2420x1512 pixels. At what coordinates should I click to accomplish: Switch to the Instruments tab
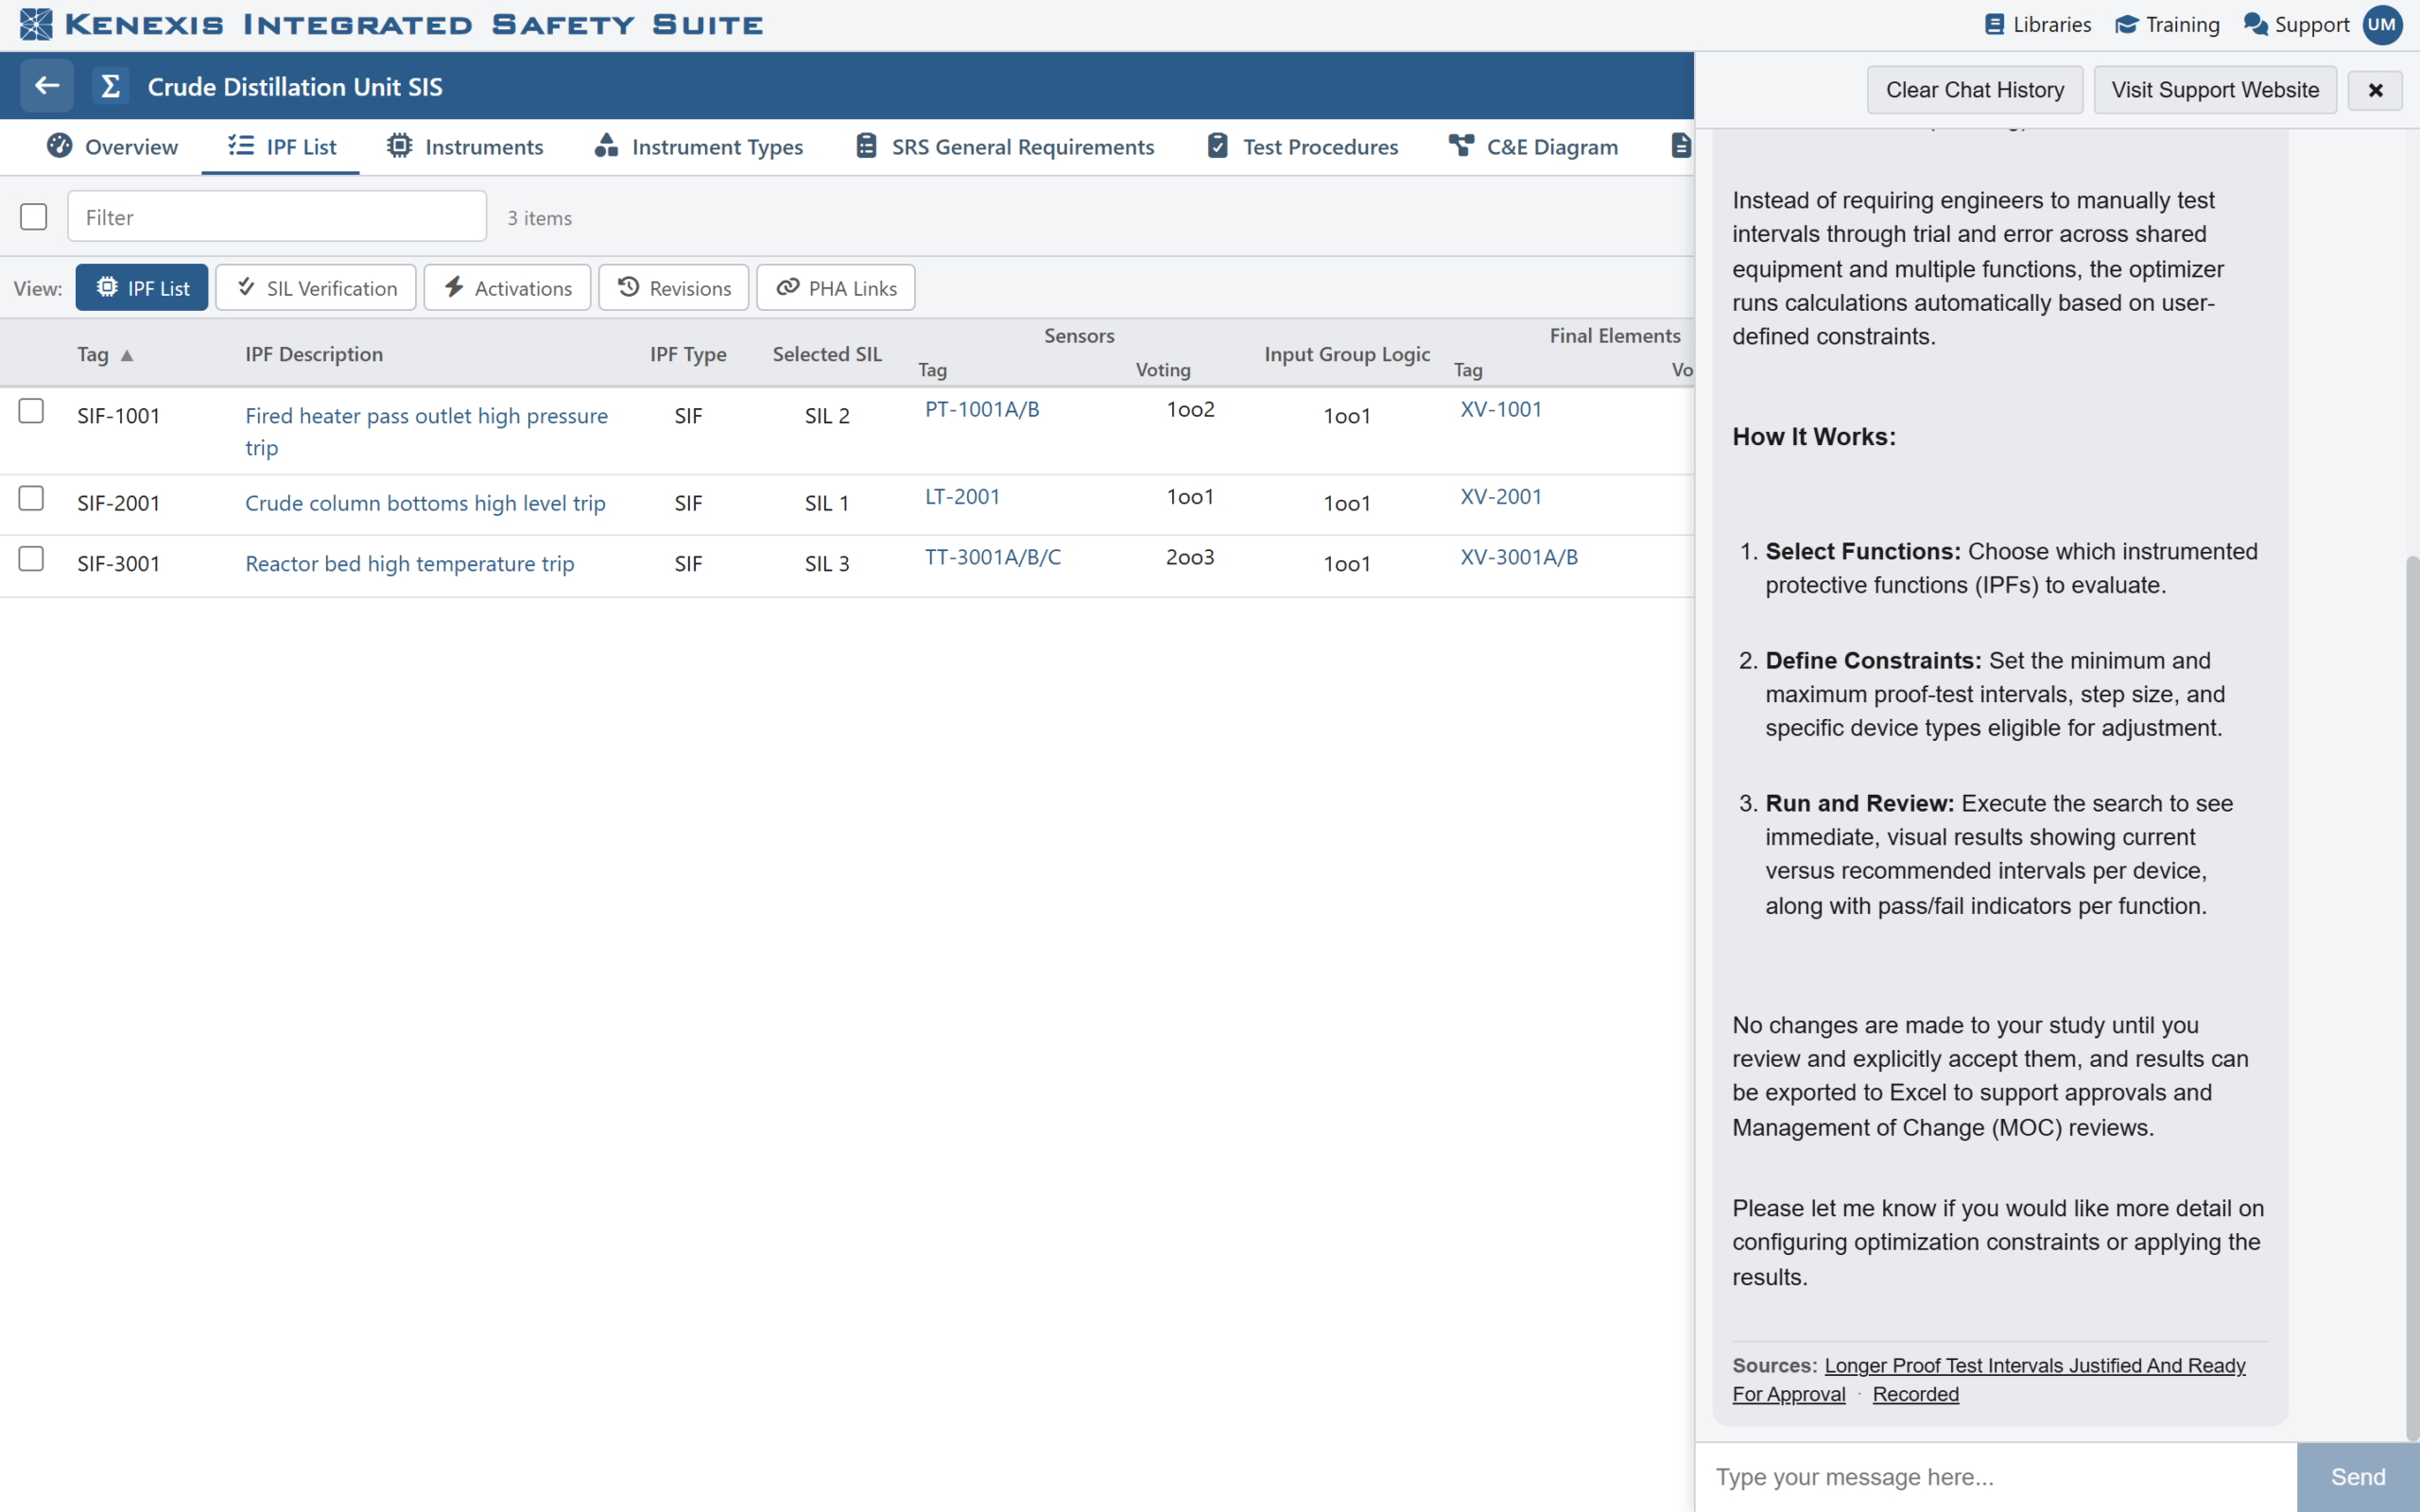(x=465, y=146)
